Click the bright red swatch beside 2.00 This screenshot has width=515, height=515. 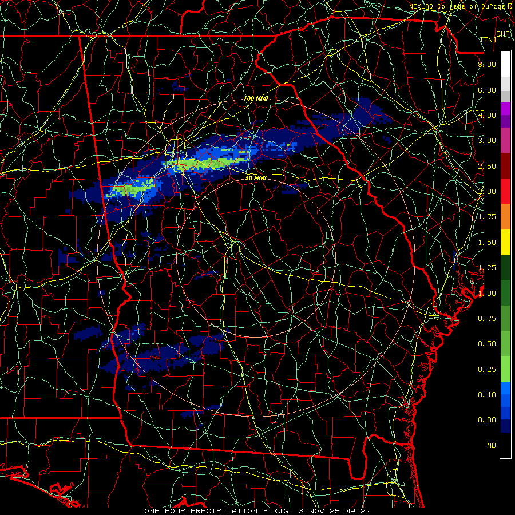(505, 191)
